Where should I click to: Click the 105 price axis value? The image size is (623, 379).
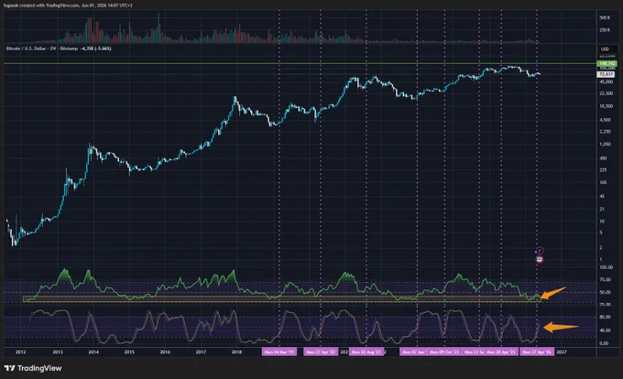point(603,182)
